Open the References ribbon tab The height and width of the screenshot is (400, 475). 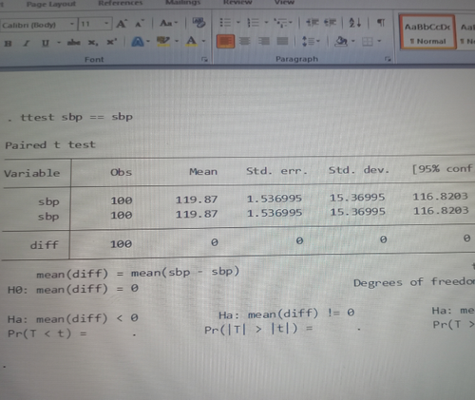(121, 3)
